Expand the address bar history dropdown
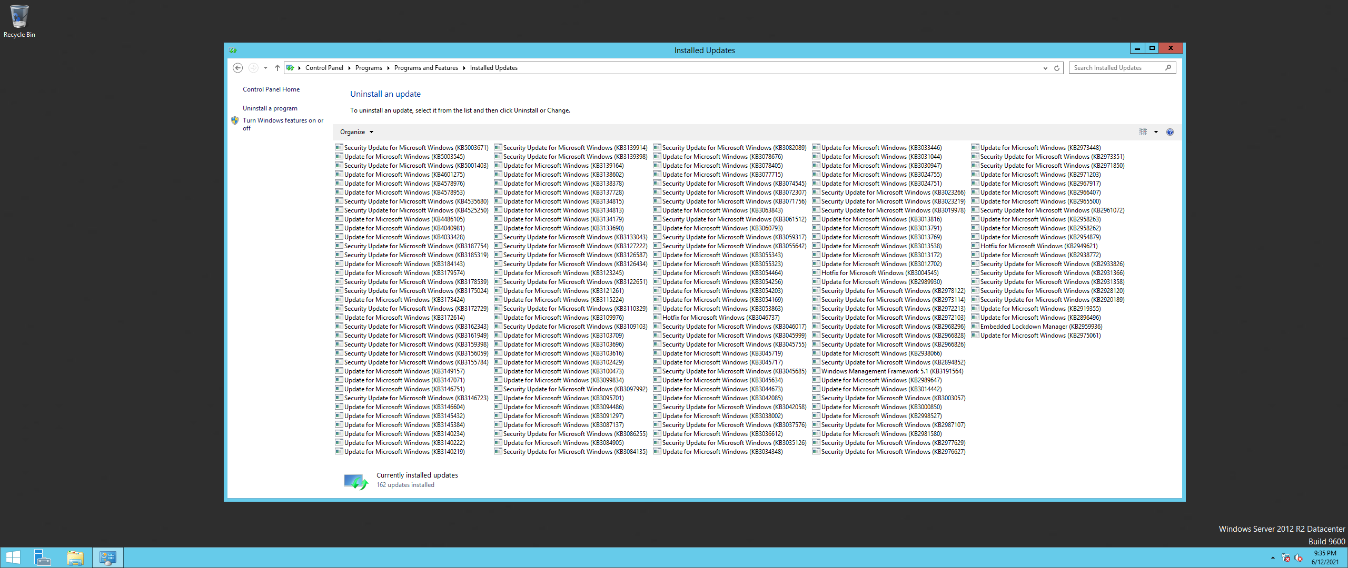The image size is (1348, 568). coord(1045,68)
